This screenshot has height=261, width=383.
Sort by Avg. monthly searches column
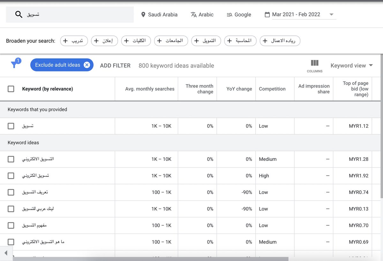pos(150,89)
